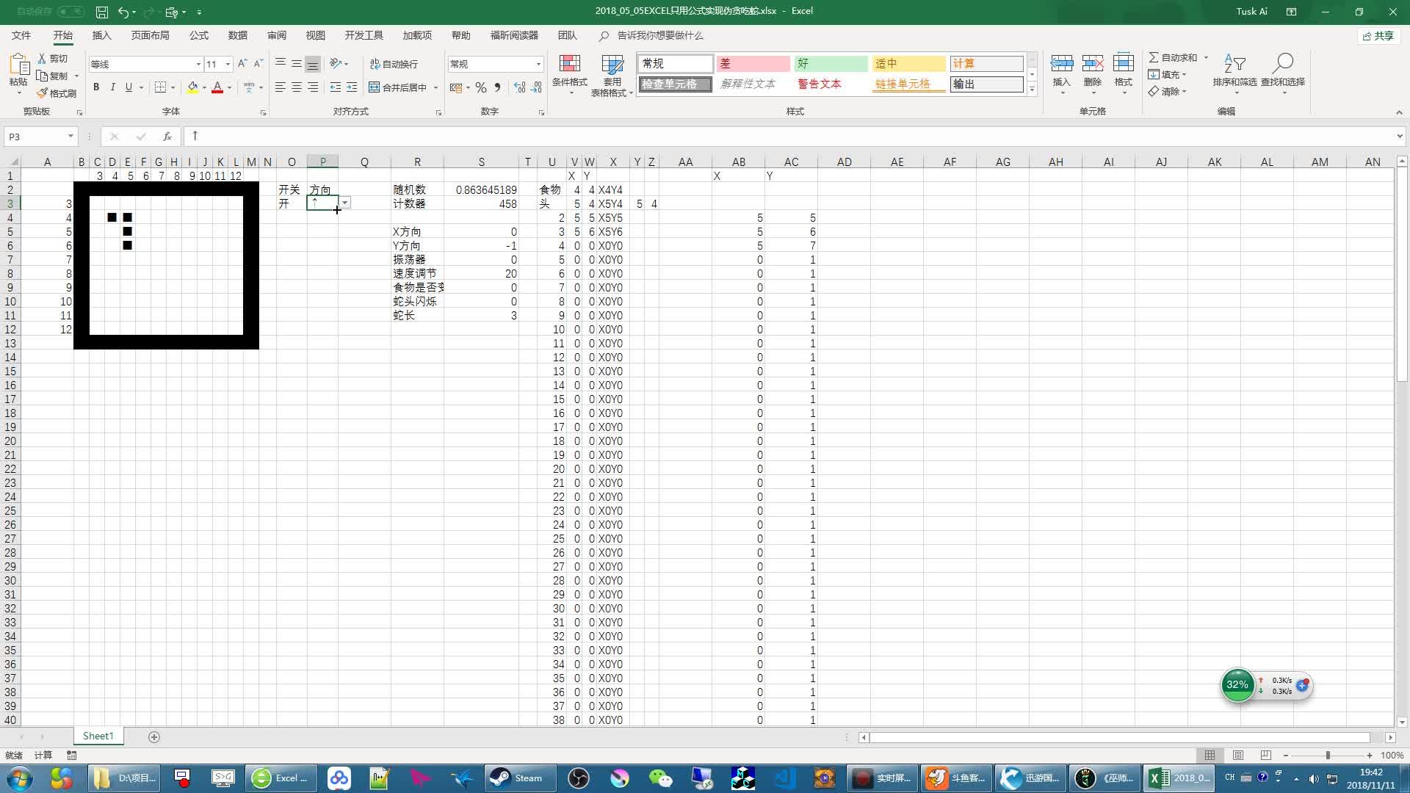The height and width of the screenshot is (793, 1410).
Task: Switch to the 视图 ribbon tab
Action: 315,35
